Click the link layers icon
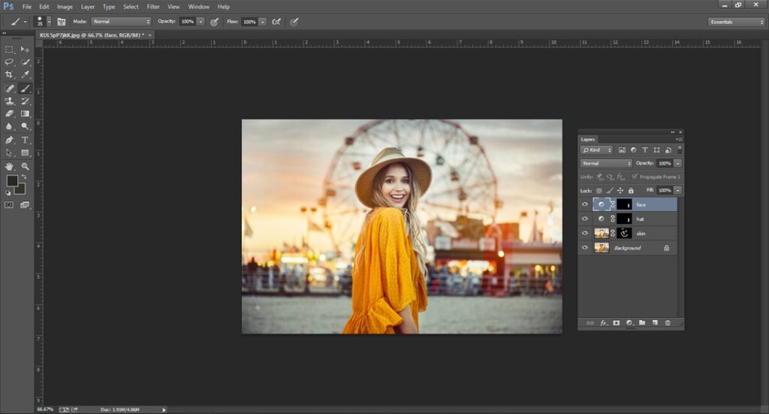The image size is (769, 414). [590, 323]
